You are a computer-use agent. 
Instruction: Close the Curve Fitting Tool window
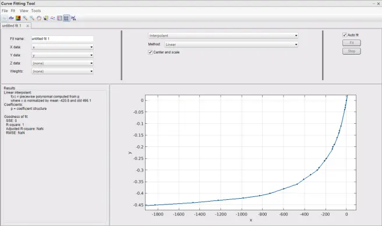[379, 3]
